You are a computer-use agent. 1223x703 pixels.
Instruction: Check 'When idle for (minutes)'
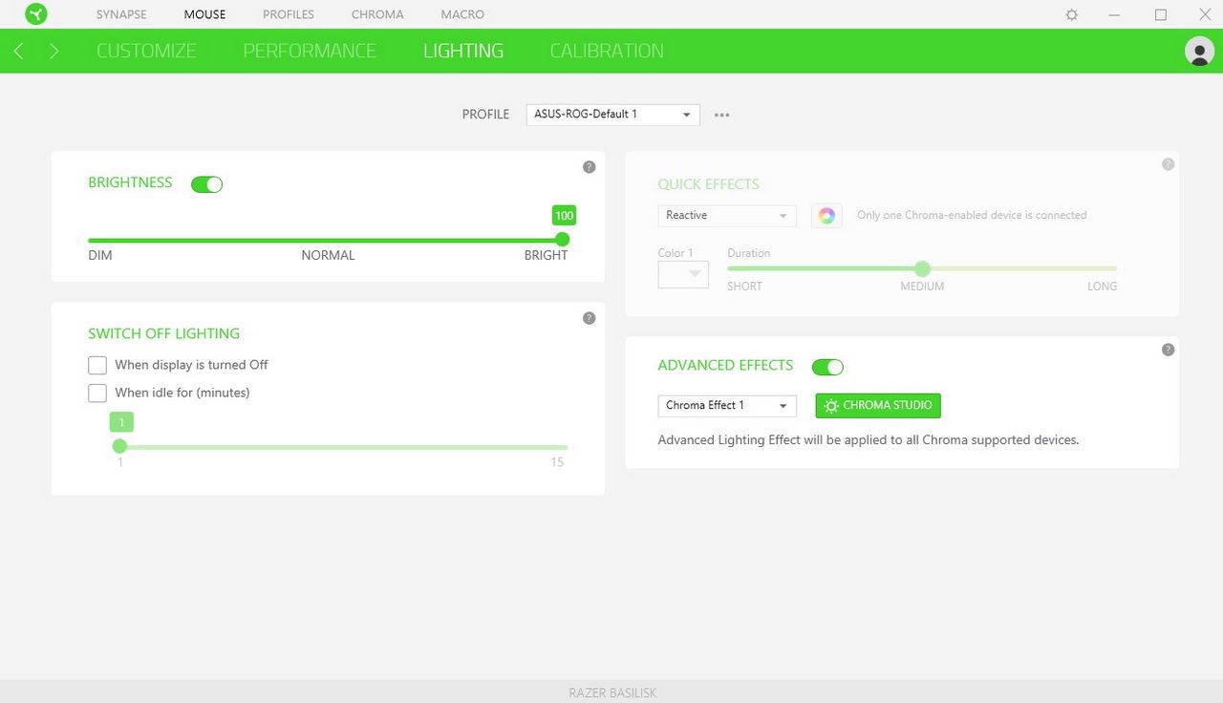(x=97, y=393)
